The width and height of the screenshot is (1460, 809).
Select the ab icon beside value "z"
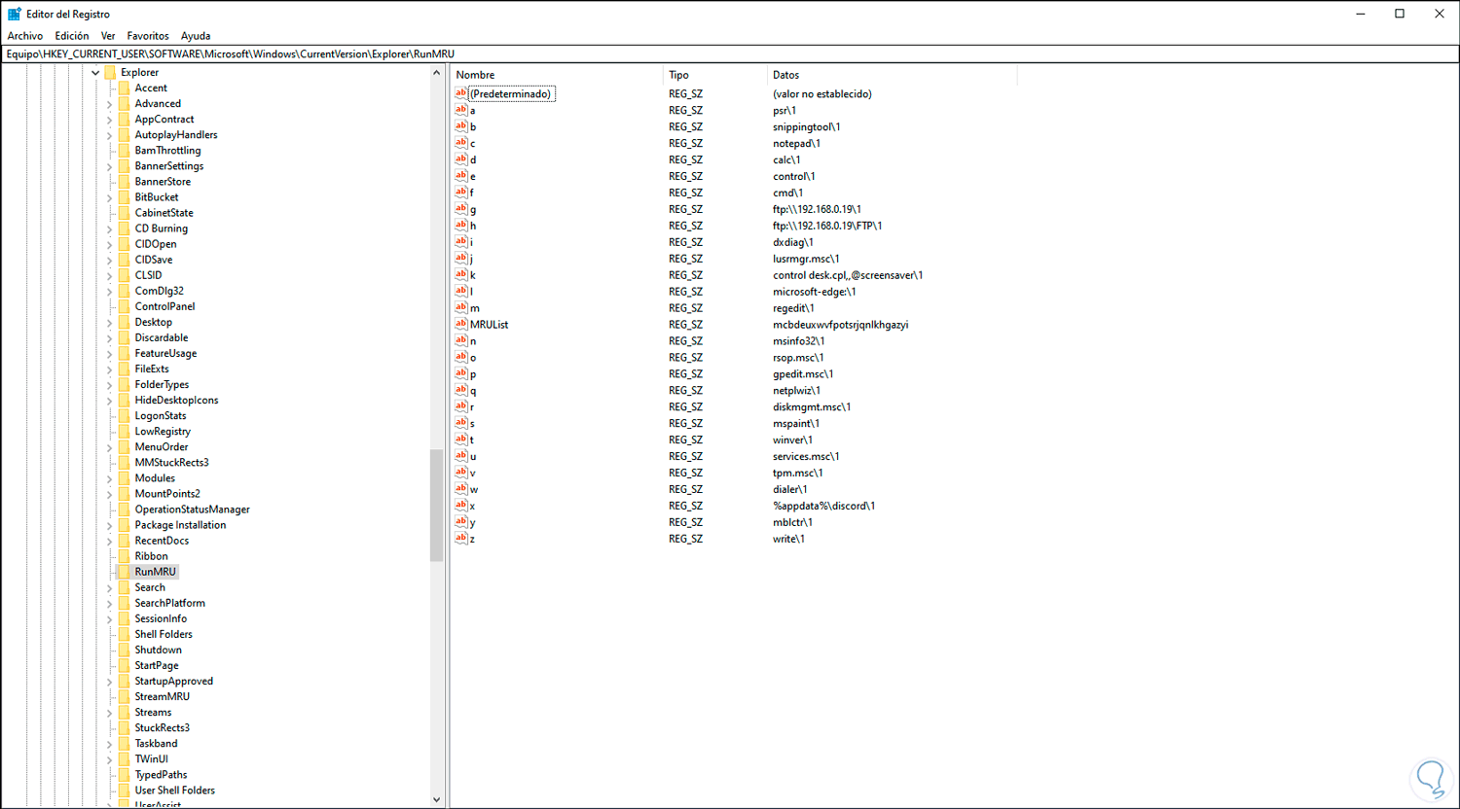pyautogui.click(x=461, y=538)
